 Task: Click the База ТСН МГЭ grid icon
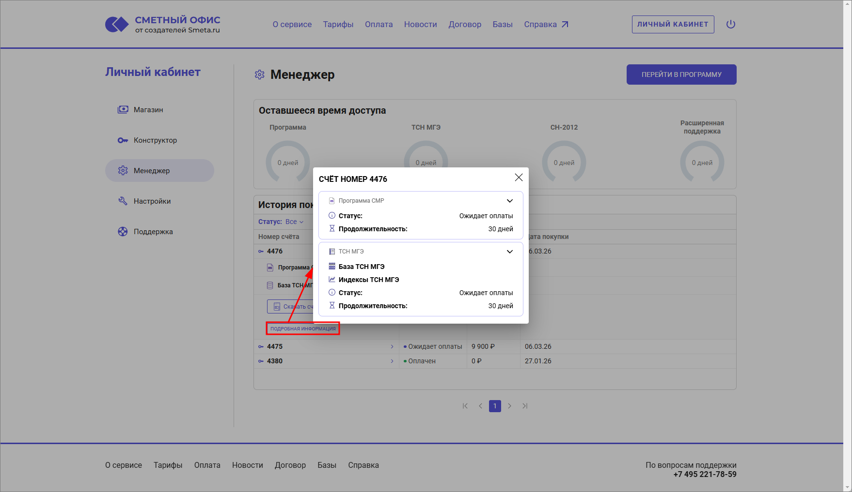(x=331, y=266)
